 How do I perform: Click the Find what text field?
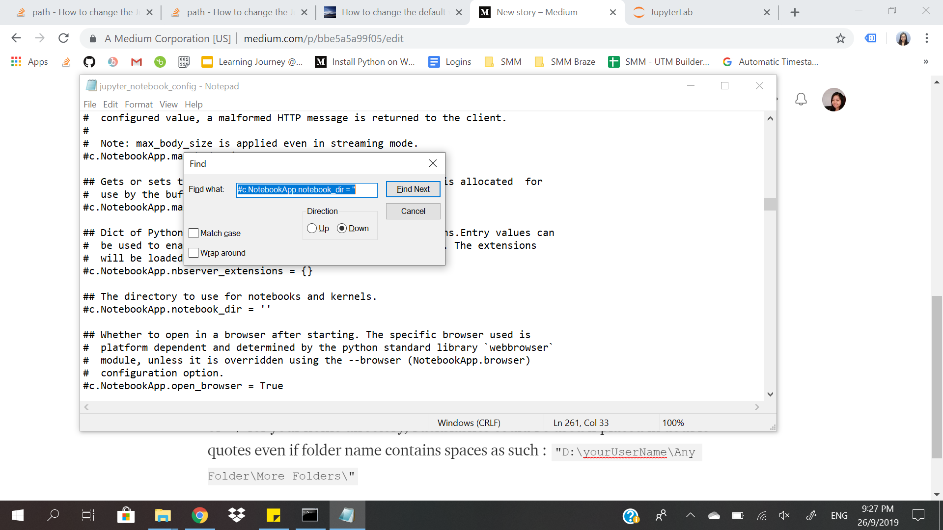[x=306, y=189]
